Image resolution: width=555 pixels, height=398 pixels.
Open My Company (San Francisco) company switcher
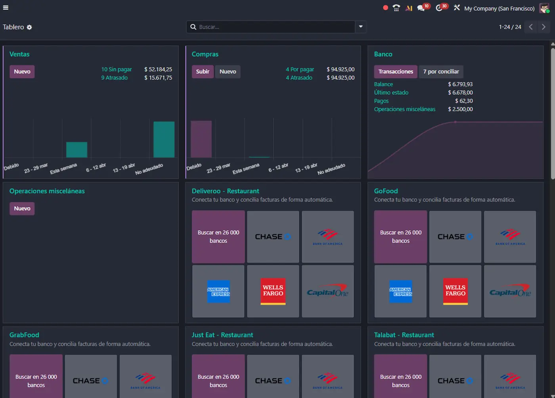click(499, 8)
